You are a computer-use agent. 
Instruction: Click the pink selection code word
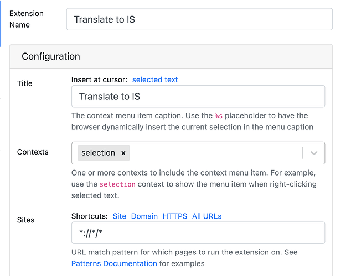[117, 184]
